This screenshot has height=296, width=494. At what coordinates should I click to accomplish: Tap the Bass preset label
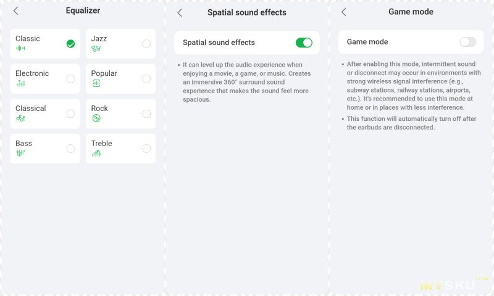pyautogui.click(x=24, y=143)
